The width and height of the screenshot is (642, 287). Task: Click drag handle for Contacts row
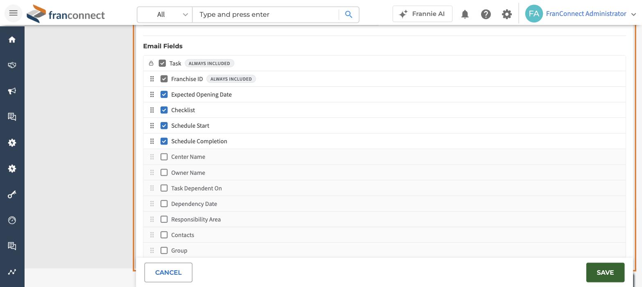click(152, 235)
